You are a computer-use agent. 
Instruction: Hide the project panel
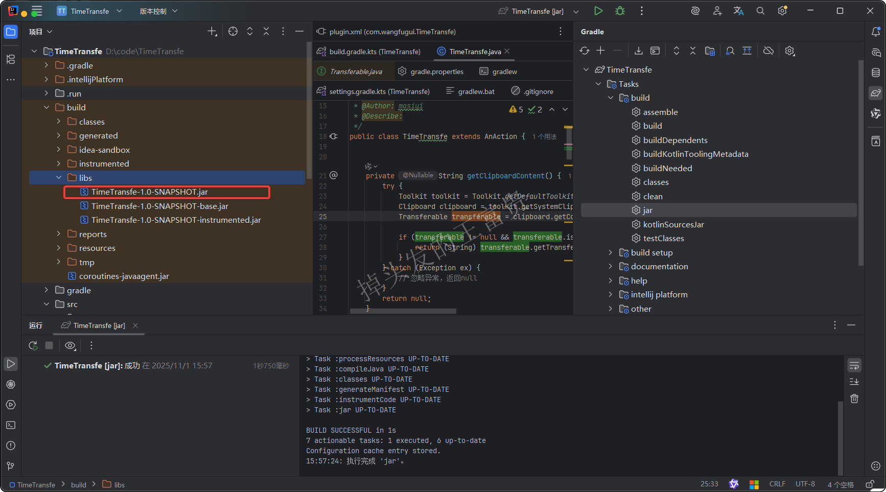299,32
